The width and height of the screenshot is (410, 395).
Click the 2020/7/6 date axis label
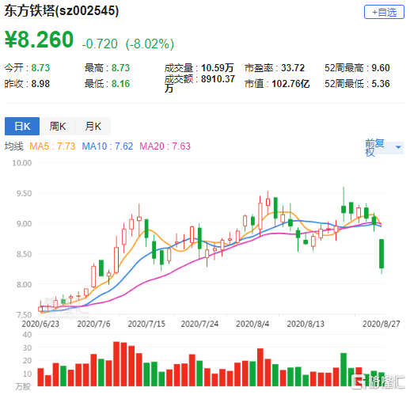[x=93, y=324]
